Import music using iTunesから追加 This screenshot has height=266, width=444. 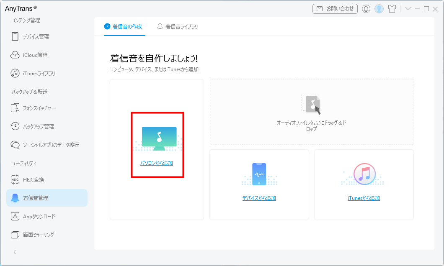tap(364, 198)
